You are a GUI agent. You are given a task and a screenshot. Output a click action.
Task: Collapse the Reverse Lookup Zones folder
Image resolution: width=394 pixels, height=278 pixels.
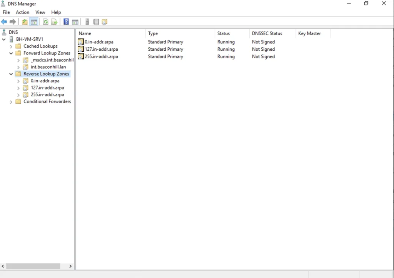(x=11, y=74)
